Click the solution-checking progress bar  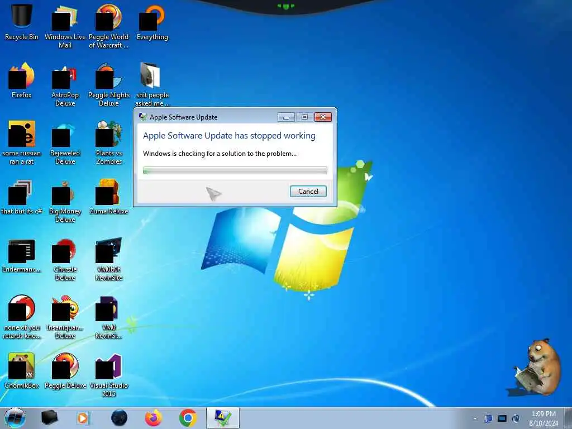(235, 170)
